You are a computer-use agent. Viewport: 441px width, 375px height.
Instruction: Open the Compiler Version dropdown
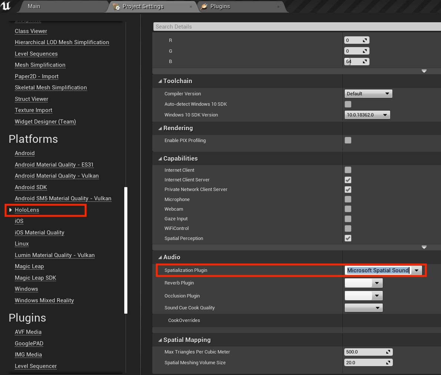(x=368, y=94)
